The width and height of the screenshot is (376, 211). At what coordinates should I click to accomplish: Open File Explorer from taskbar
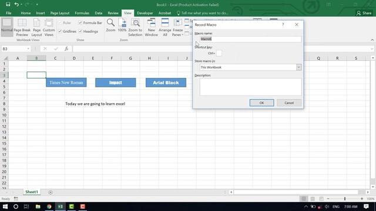[x=38, y=206]
